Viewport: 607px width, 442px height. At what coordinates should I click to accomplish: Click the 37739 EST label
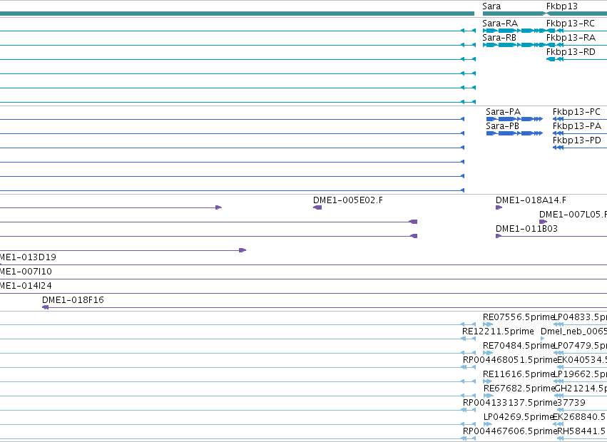(x=571, y=403)
